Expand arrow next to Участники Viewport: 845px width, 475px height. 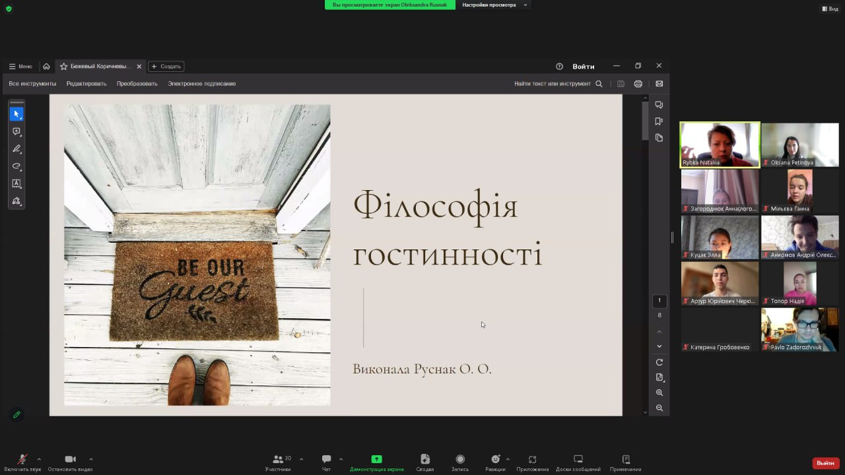[x=302, y=459]
